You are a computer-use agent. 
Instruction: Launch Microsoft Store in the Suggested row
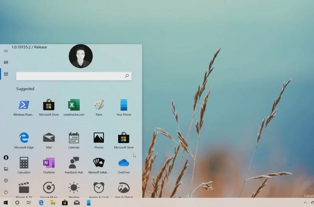pos(49,108)
